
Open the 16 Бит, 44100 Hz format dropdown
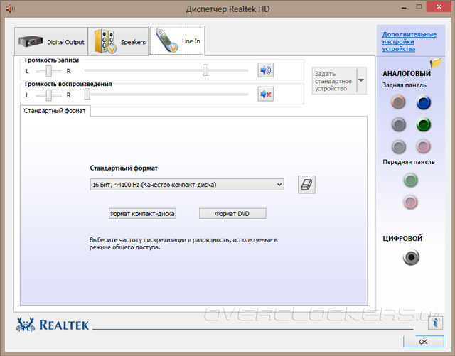[187, 185]
